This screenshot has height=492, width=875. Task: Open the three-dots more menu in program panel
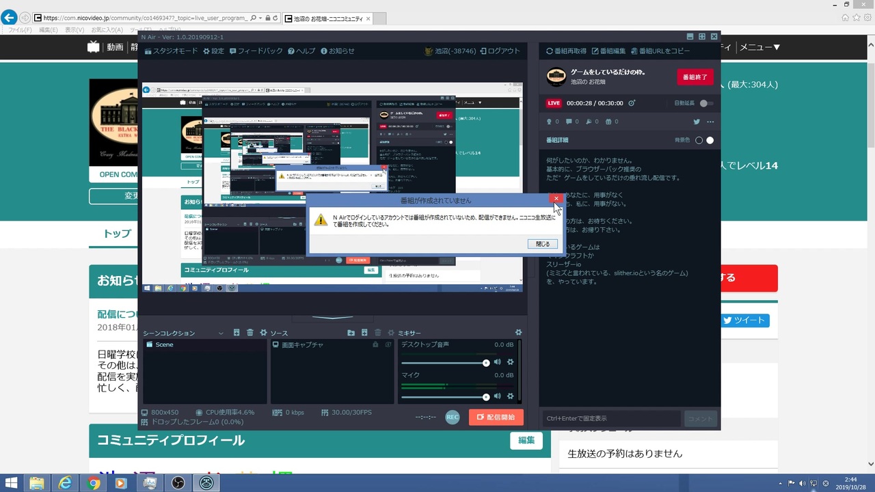[710, 122]
